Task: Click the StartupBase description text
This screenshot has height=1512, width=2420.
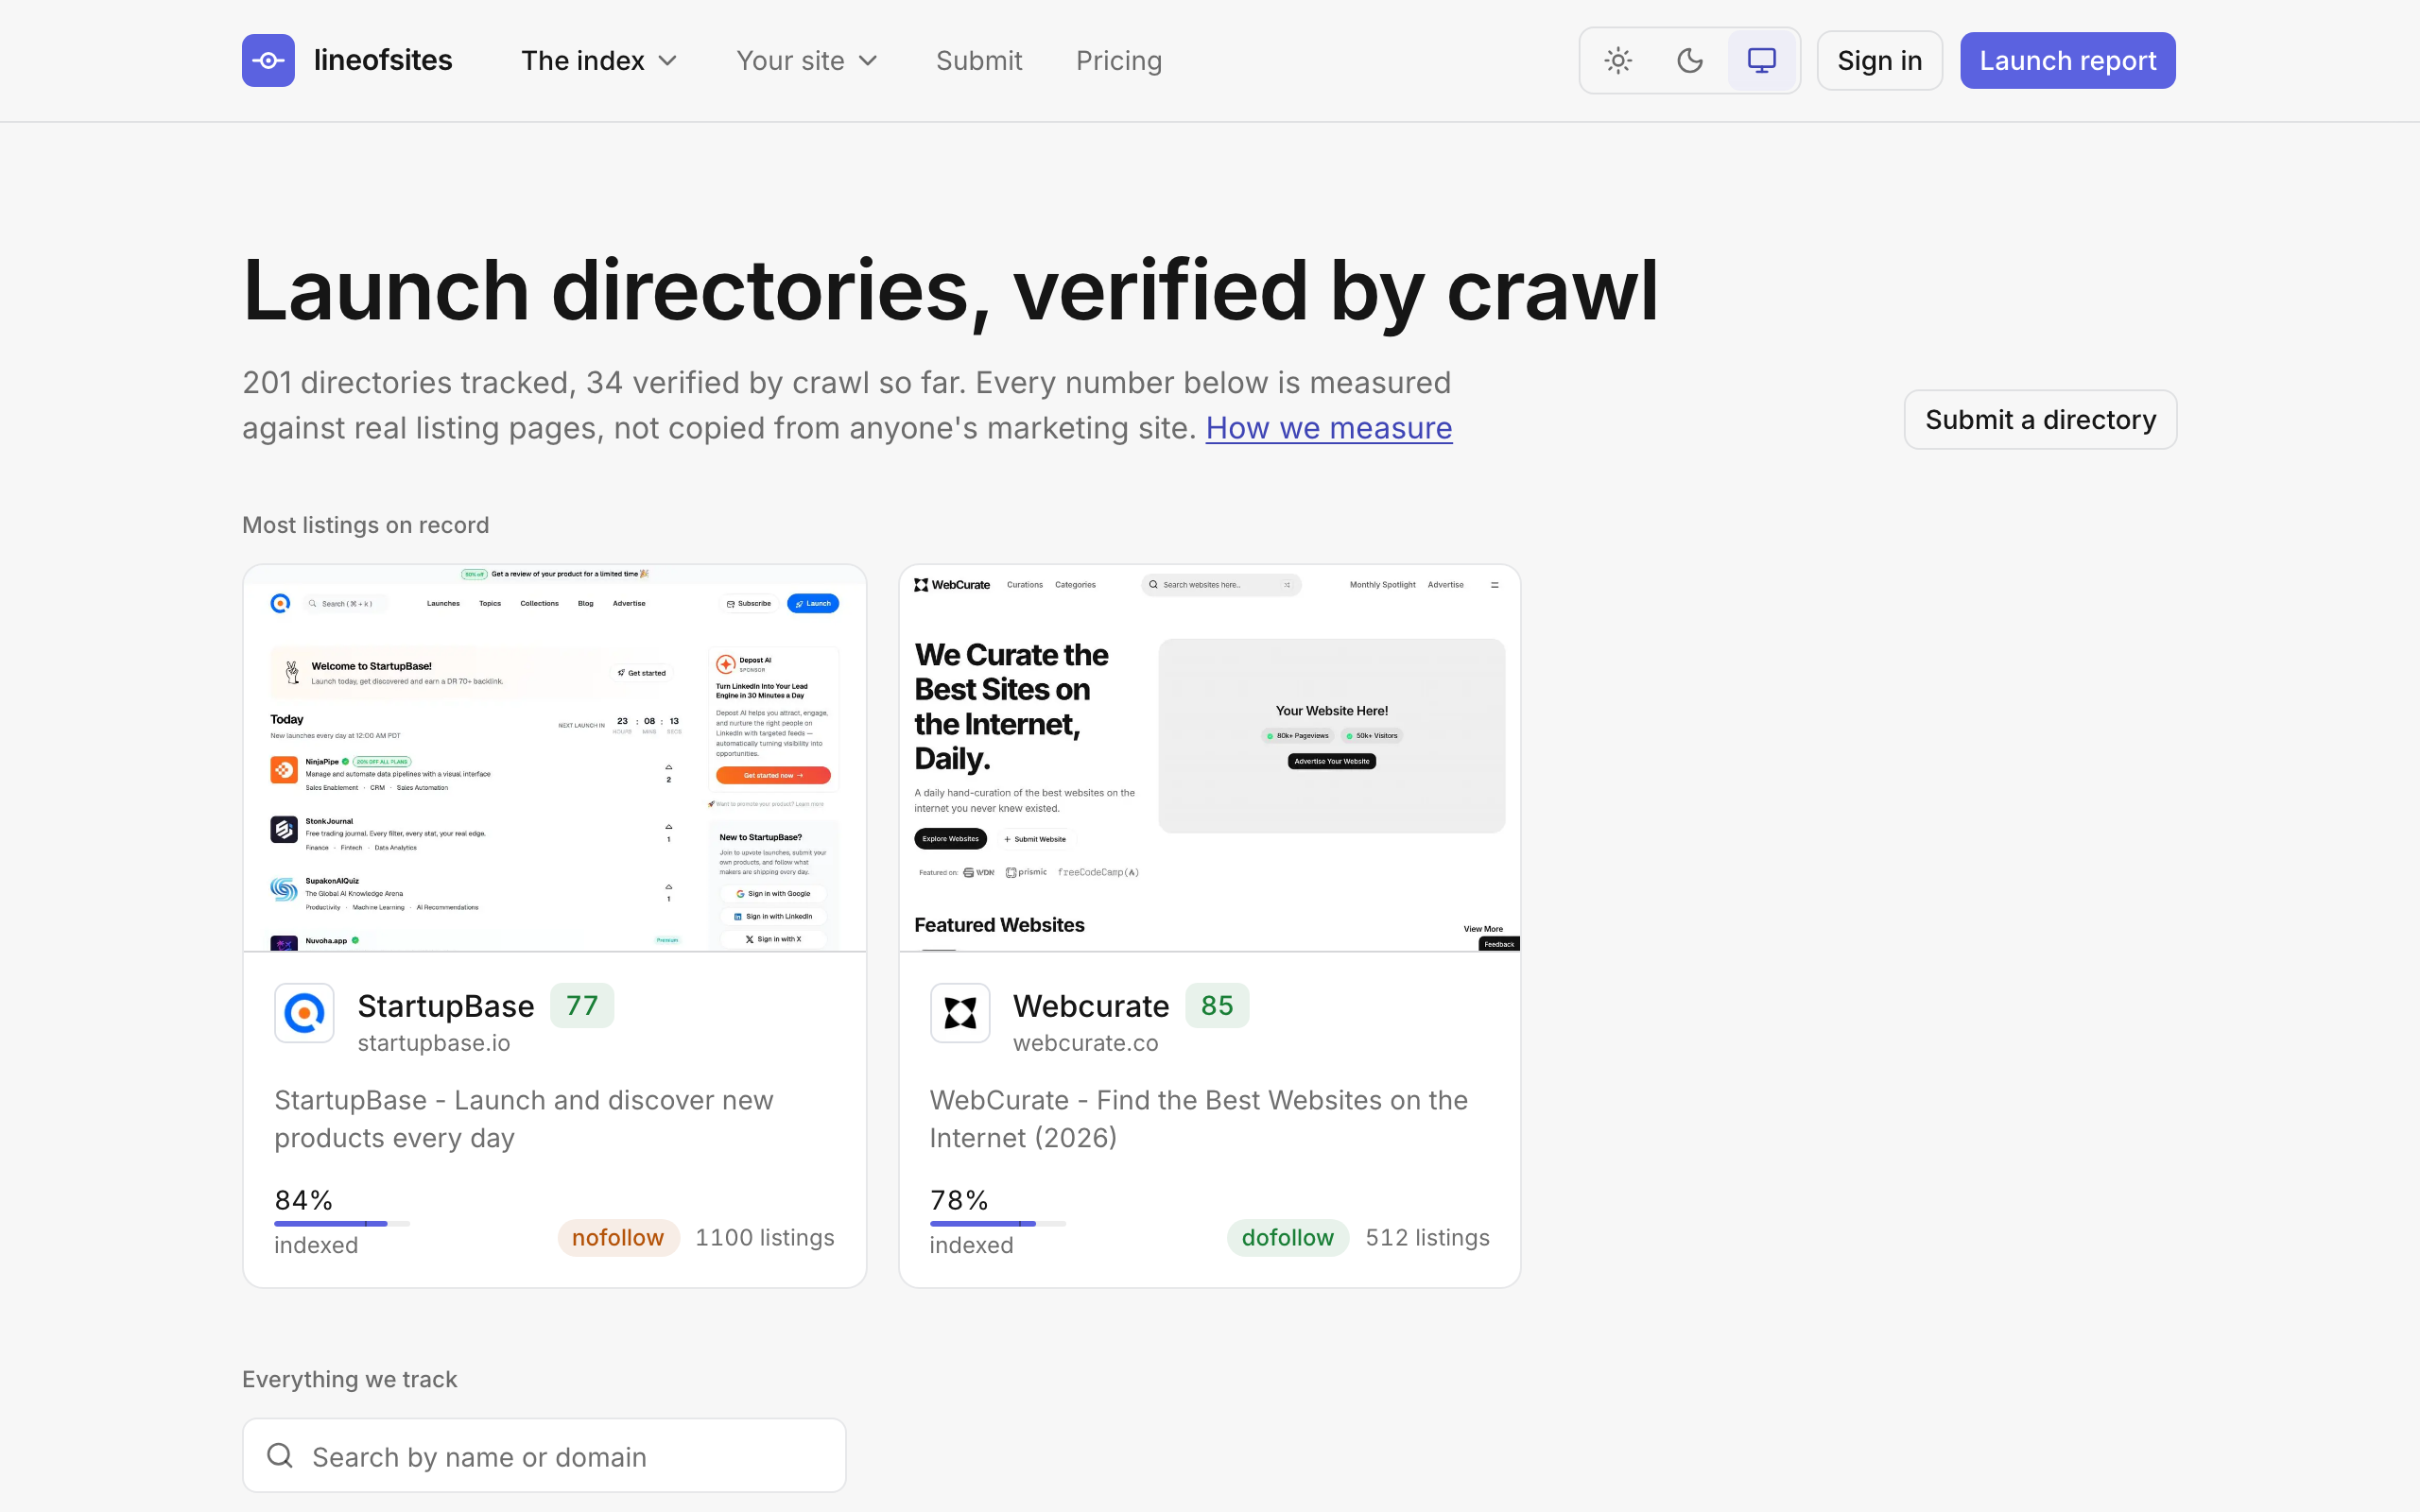Action: click(524, 1119)
